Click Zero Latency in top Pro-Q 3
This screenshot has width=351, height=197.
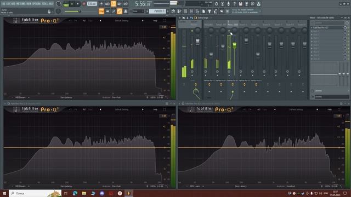click(66, 97)
